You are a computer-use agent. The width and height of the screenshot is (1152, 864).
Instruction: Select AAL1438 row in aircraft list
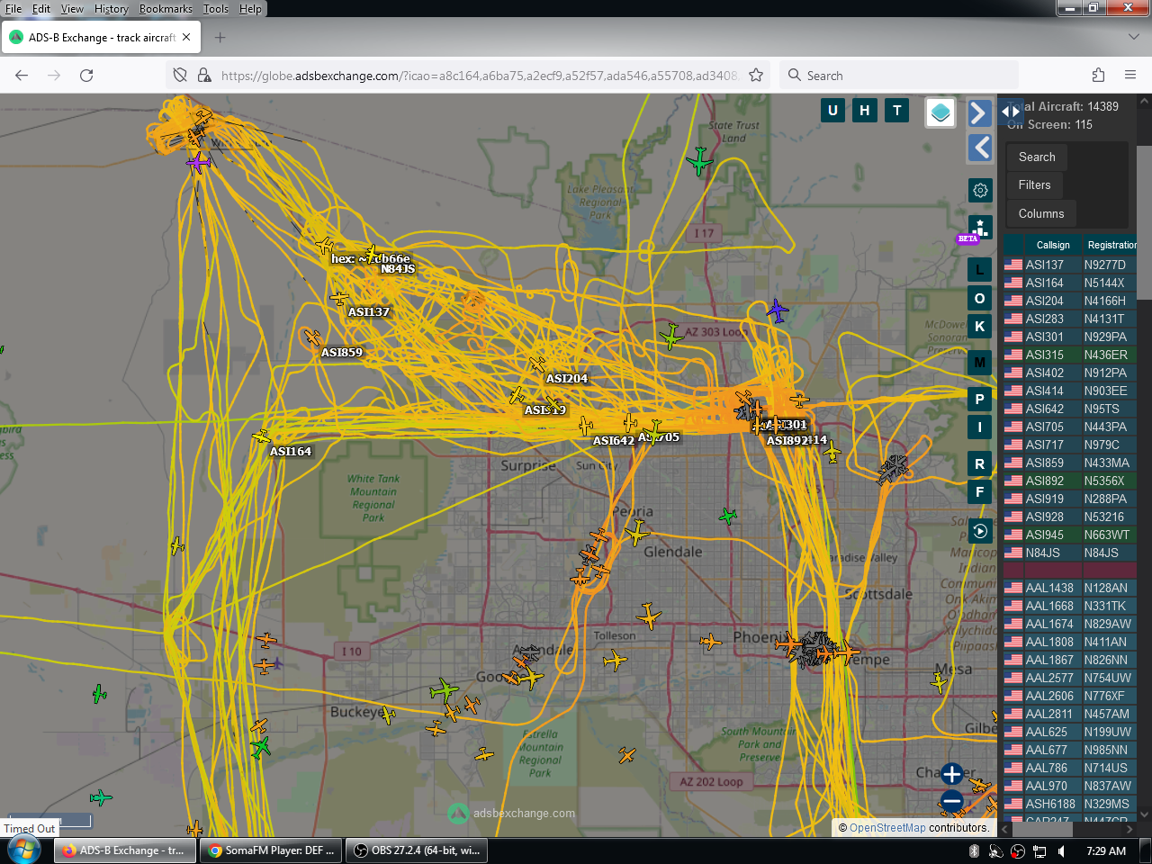[1070, 588]
